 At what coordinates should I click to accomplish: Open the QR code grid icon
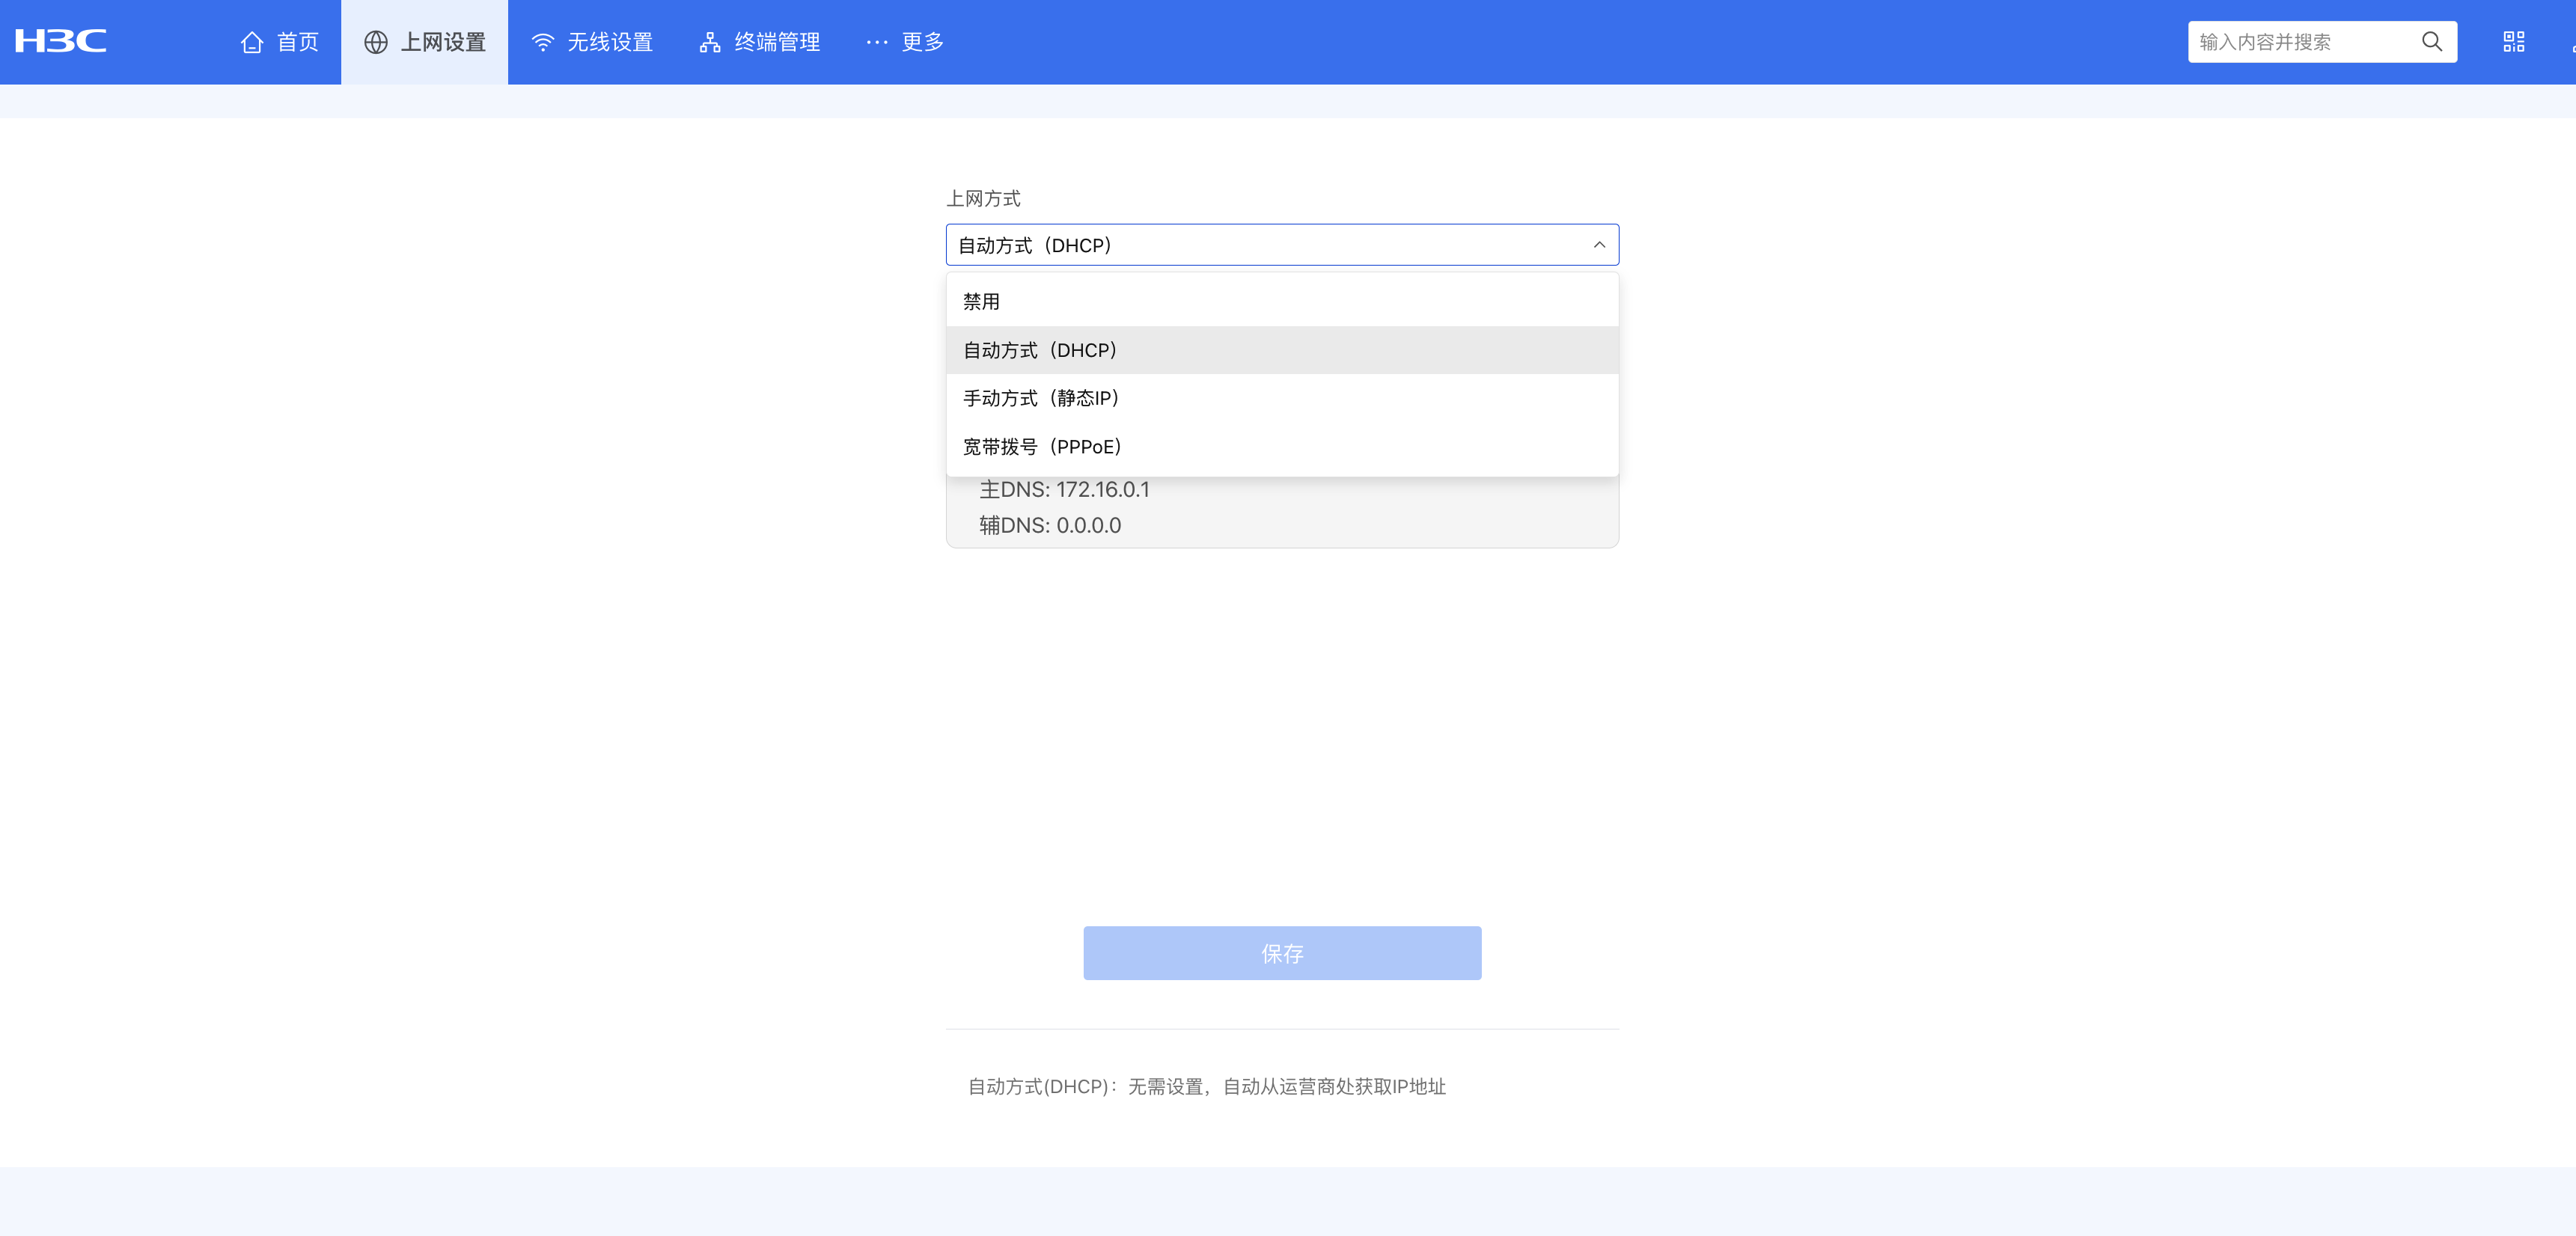click(x=2513, y=42)
